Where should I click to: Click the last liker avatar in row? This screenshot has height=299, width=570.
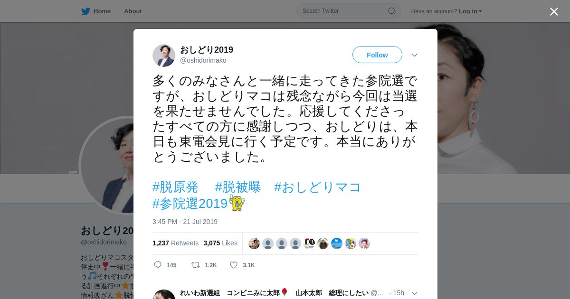pyautogui.click(x=364, y=243)
